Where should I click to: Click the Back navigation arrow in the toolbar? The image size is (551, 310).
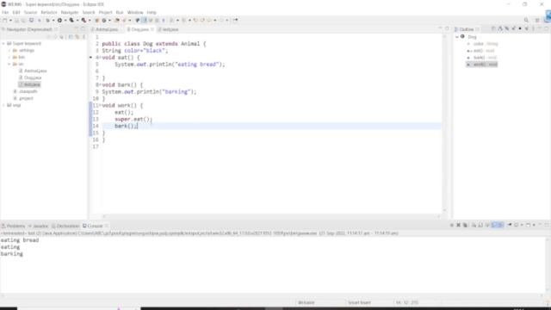208,21
